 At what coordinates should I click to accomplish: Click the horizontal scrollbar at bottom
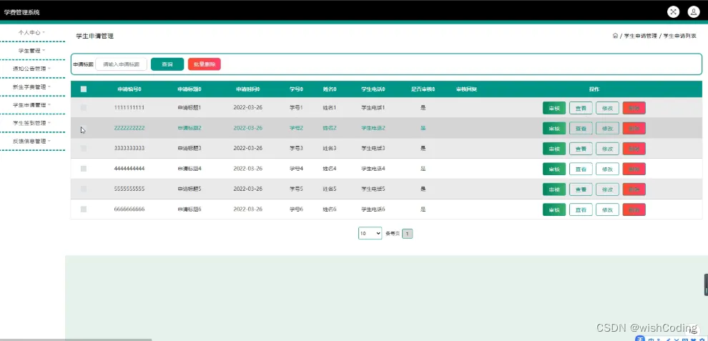coord(76,339)
